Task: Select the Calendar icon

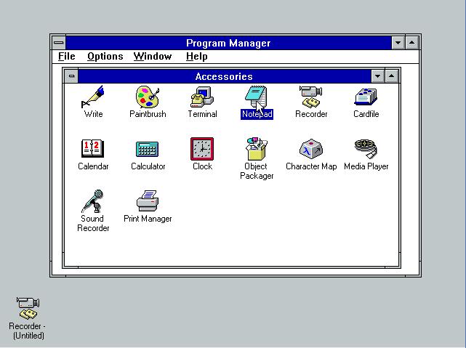Action: click(93, 148)
